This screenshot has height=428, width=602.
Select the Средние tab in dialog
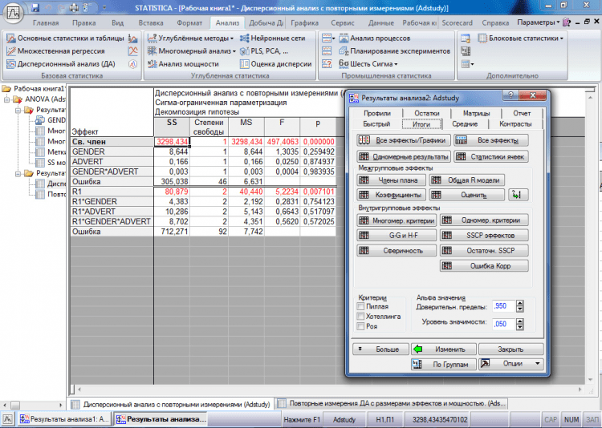click(465, 124)
